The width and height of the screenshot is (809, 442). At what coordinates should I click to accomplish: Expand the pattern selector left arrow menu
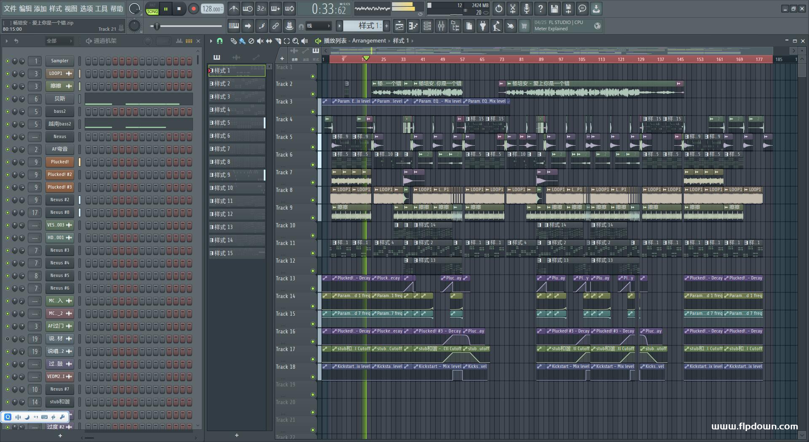click(339, 26)
